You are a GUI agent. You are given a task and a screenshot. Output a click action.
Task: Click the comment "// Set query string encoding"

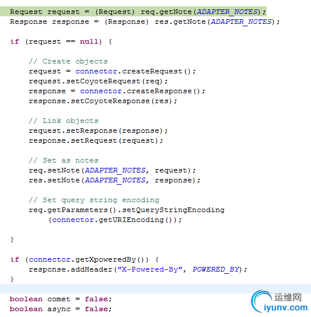tap(94, 200)
